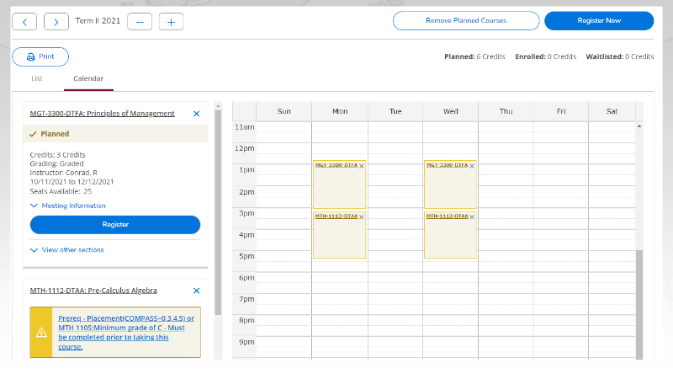Image resolution: width=673 pixels, height=374 pixels.
Task: Remove MGT-3300-DTFA card with X icon
Action: click(197, 114)
